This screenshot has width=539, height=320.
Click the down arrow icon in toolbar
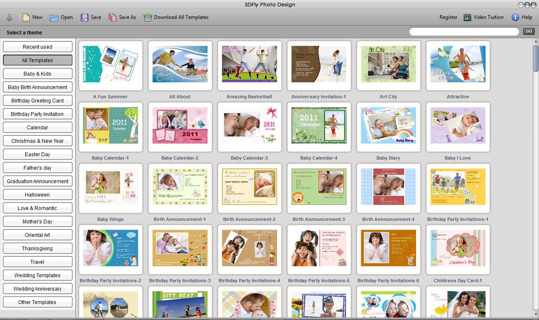coord(9,18)
